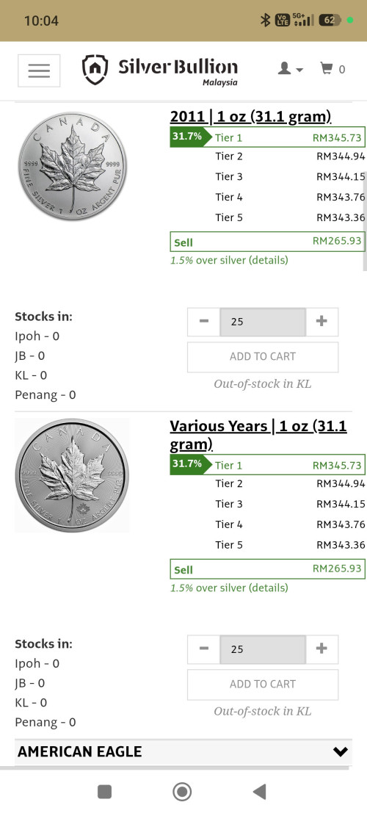Decrease quantity for 2011 Maple Leaf
Viewport: 367px width, 816px height.
click(x=204, y=322)
